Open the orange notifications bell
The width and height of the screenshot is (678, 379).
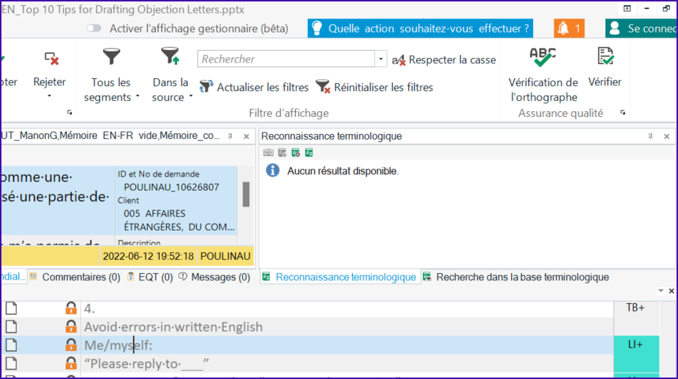pos(569,29)
